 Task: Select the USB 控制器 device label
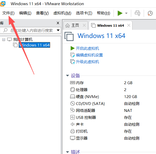(x=86, y=118)
